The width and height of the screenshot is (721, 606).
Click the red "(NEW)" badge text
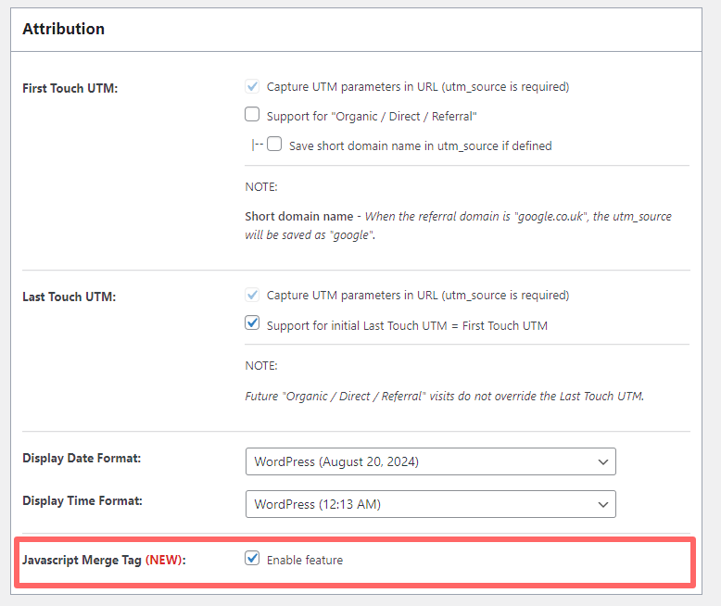click(163, 561)
